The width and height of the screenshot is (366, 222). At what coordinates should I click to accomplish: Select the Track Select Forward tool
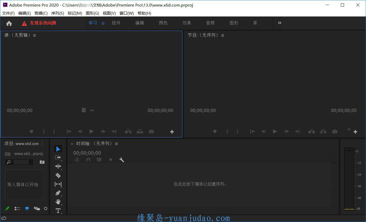[58, 158]
